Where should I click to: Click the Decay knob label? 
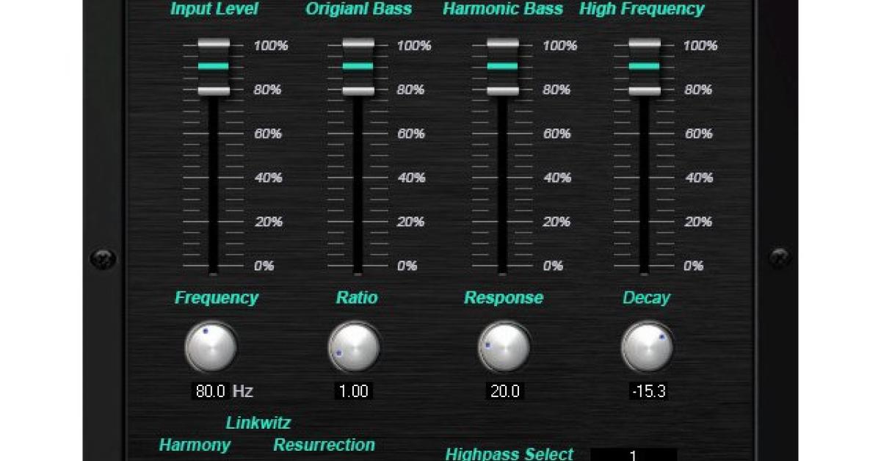pyautogui.click(x=646, y=298)
